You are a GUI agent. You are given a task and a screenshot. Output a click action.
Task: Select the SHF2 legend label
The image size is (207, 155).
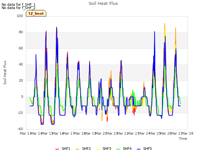click(86, 149)
